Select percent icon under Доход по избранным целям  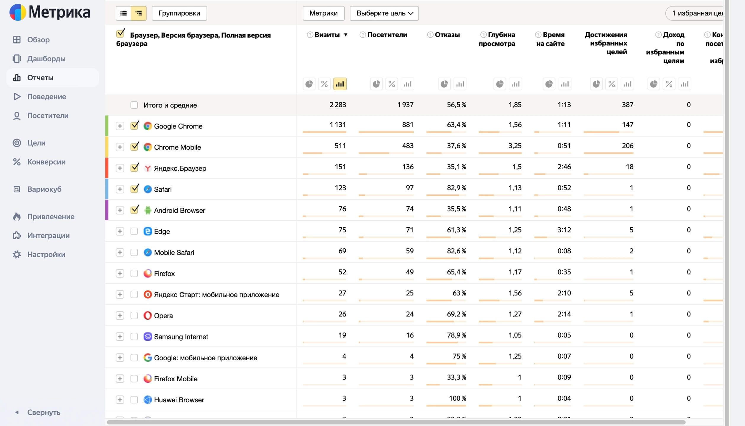(669, 84)
